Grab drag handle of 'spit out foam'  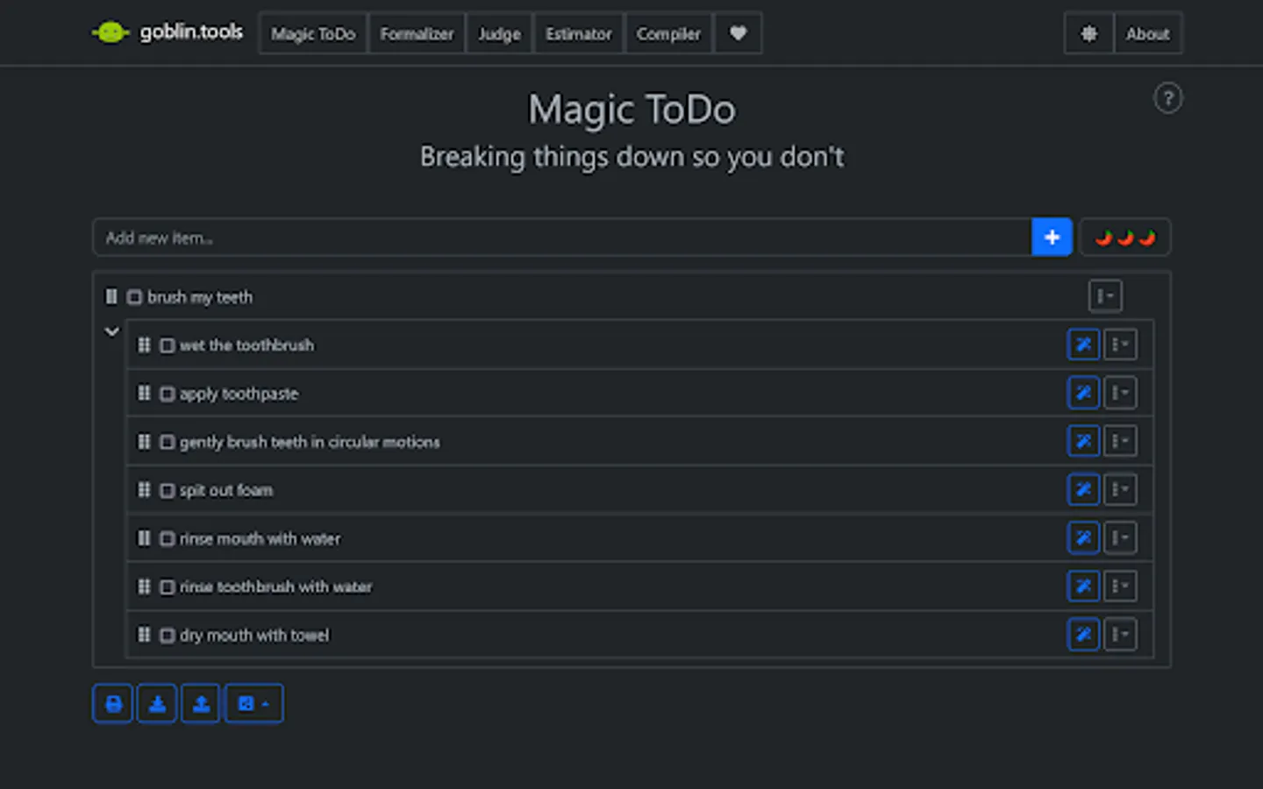point(144,489)
